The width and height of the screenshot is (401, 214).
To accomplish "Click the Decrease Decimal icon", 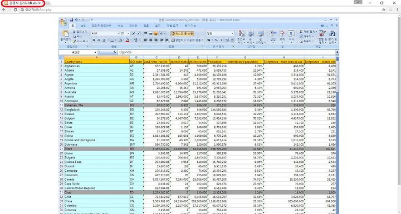I will click(232, 41).
